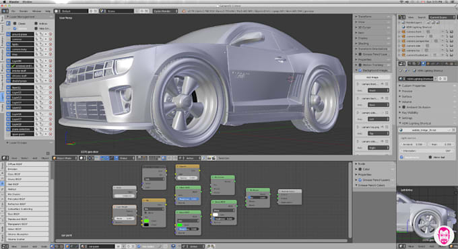
Task: Open the Front axis dropdown for background image
Action: [x=379, y=90]
